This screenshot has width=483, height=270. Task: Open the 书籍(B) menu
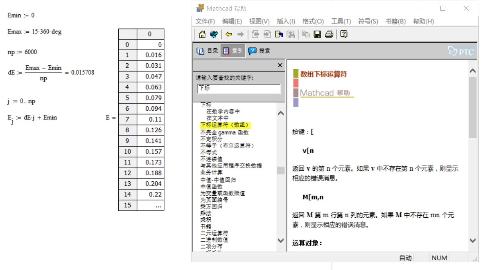(395, 21)
